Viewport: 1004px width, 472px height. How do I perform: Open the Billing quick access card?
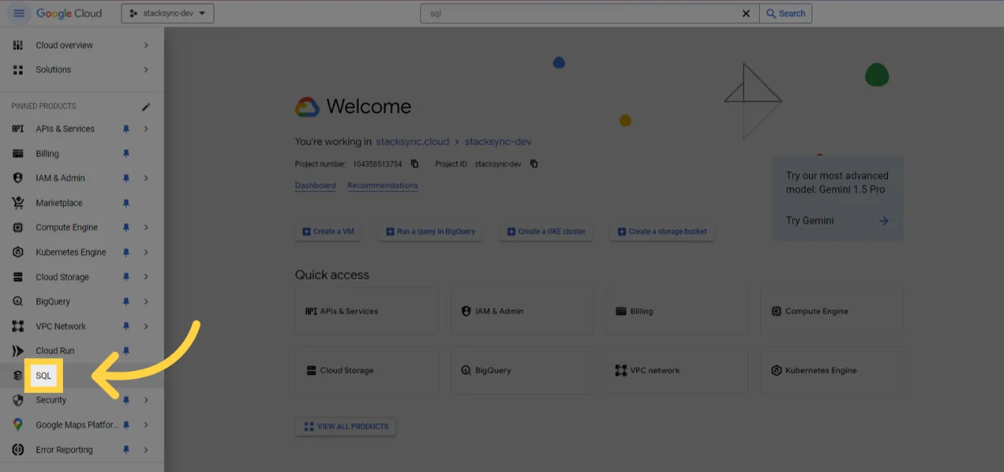pyautogui.click(x=677, y=311)
